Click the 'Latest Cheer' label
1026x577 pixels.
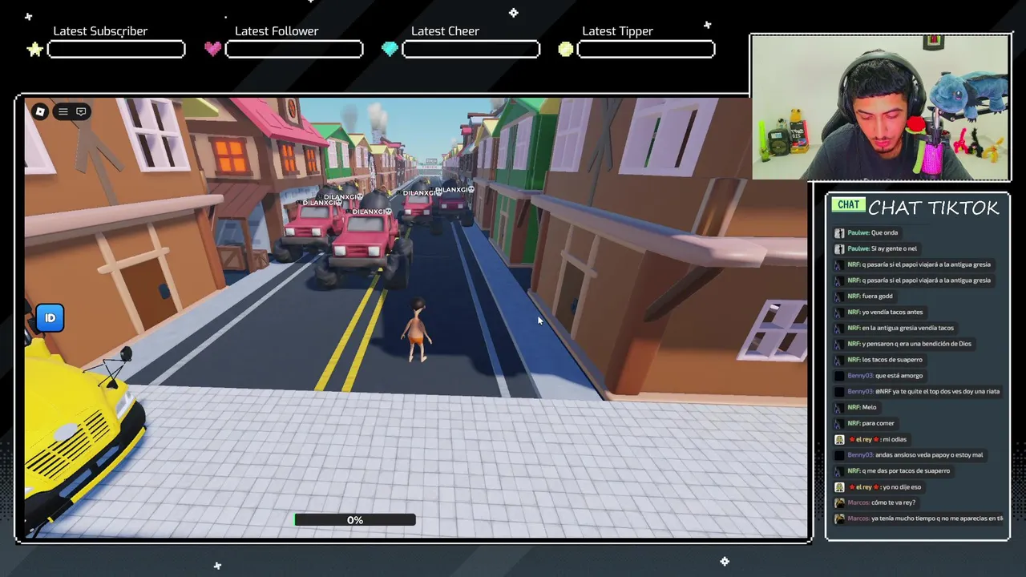tap(445, 31)
